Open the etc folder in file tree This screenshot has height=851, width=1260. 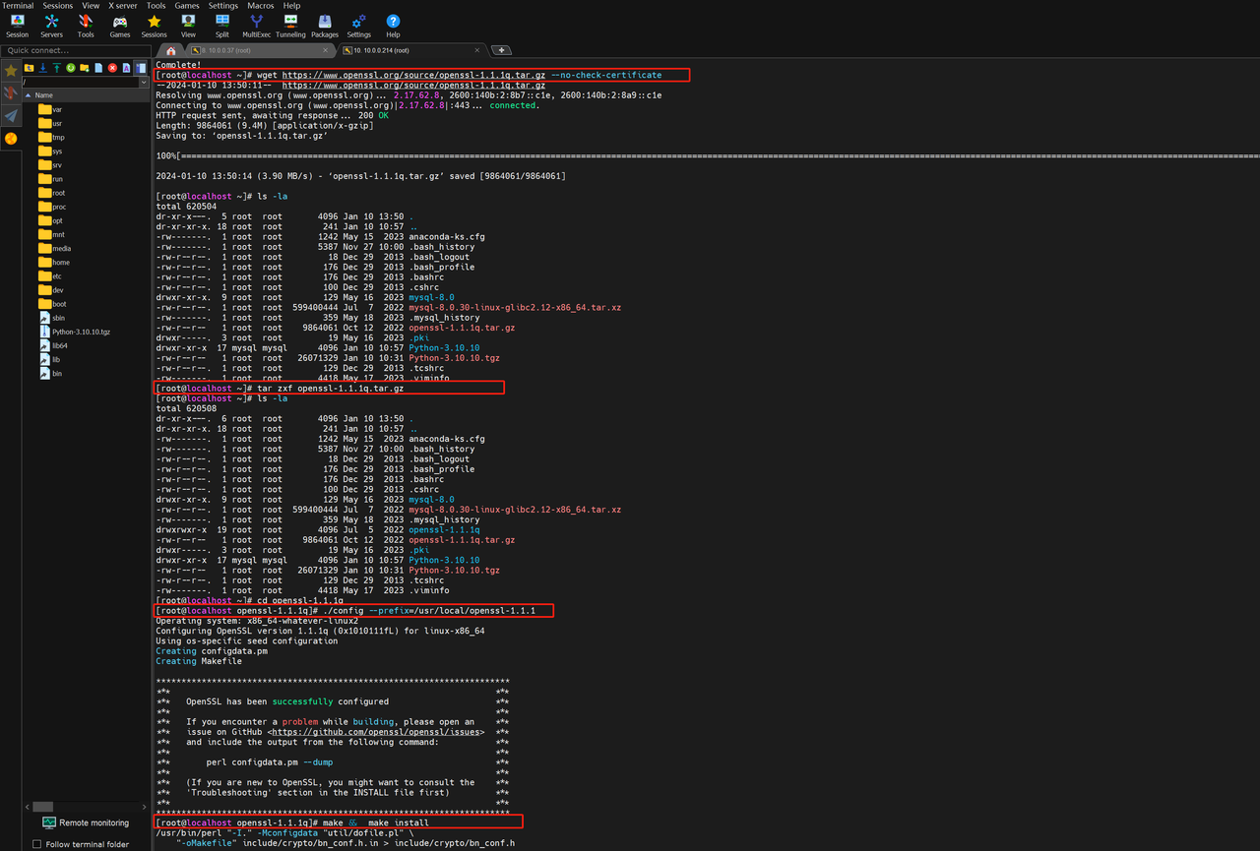click(x=57, y=276)
